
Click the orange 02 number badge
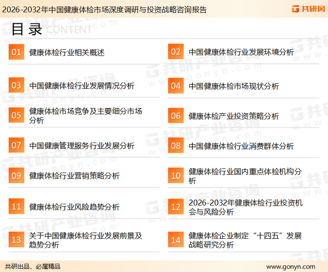point(176,52)
